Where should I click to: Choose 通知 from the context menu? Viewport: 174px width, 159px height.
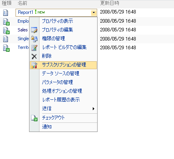coord(63,127)
